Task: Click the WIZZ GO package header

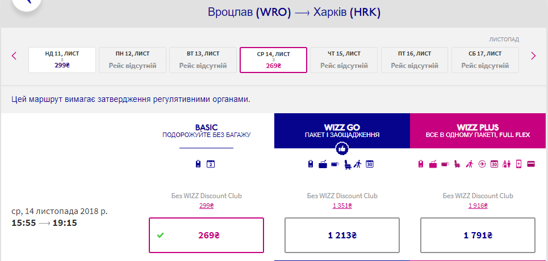Action: click(342, 131)
